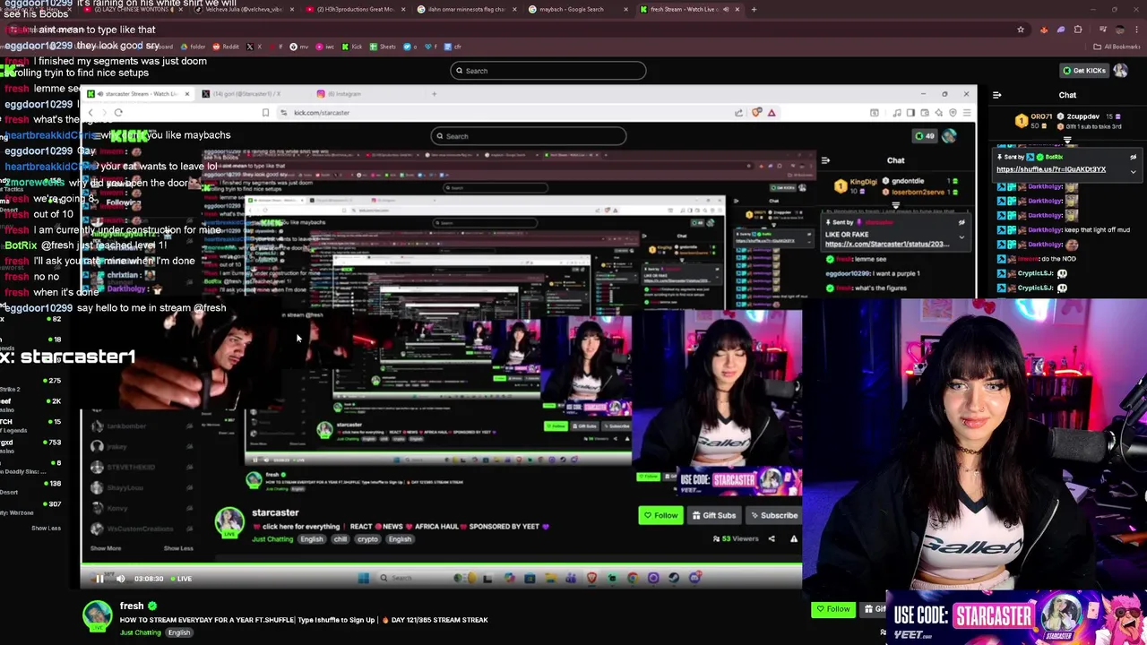Close the starcaster Stream tab

186,93
